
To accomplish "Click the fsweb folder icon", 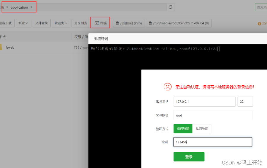I will (1, 47).
